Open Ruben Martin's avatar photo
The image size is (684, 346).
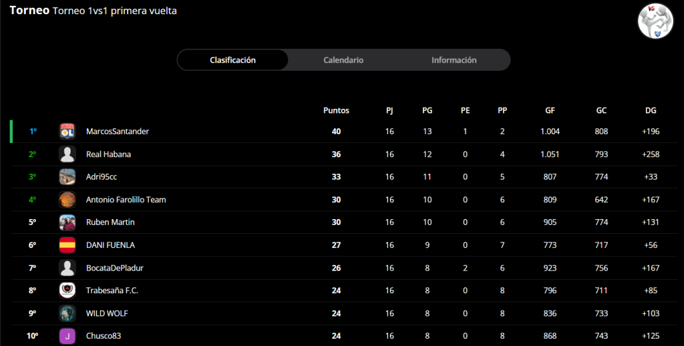pos(67,222)
